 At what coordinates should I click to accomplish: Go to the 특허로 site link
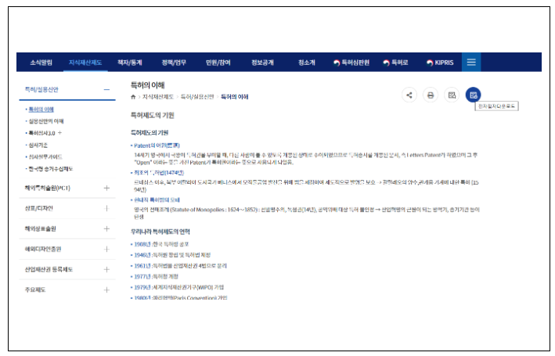coord(396,63)
